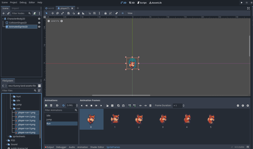Insert an empty frame after selection
Viewport: 253px width, 149px height.
134,105
